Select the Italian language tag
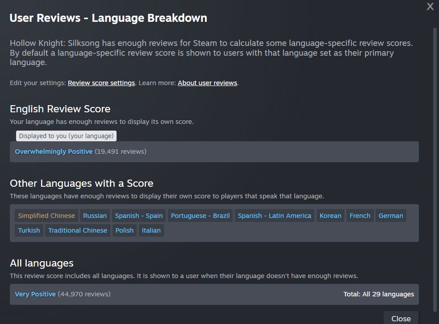 pyautogui.click(x=151, y=230)
